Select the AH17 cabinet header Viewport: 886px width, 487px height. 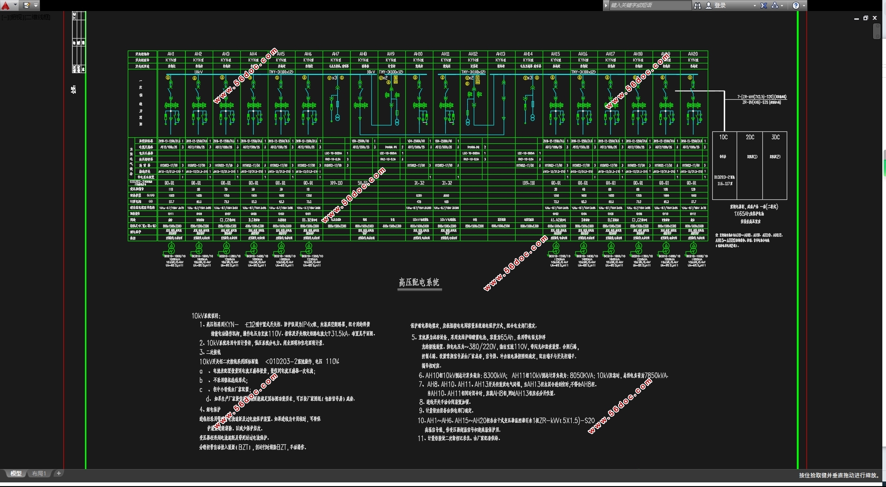tap(610, 54)
